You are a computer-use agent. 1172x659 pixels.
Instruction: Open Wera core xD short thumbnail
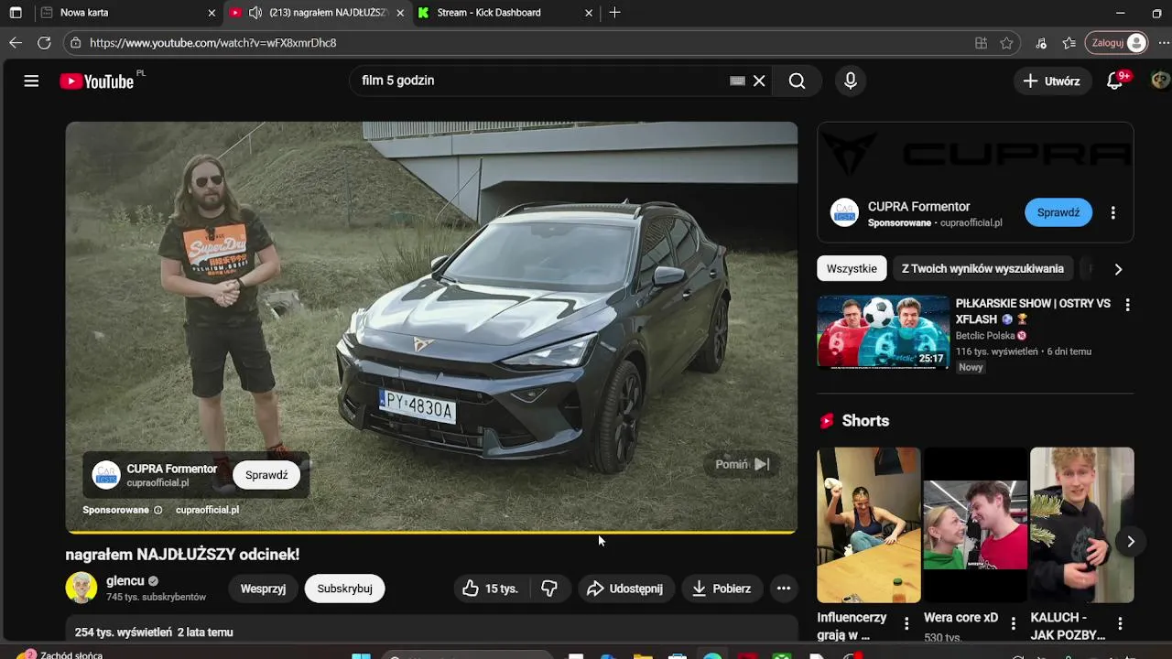[975, 525]
